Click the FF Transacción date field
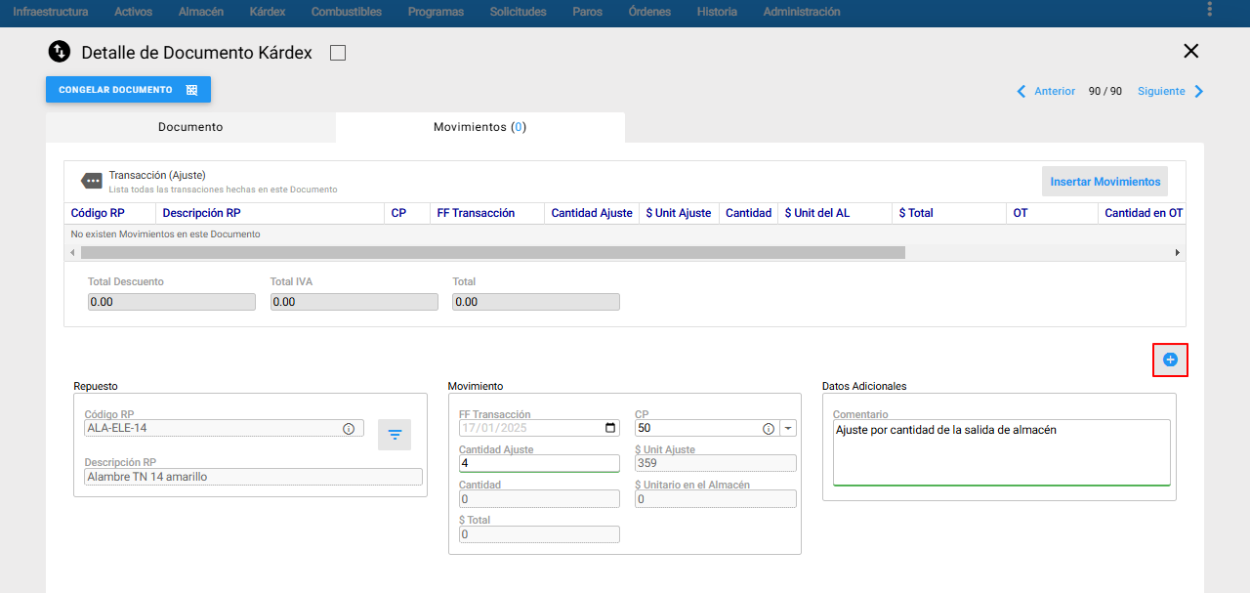Screen dimensions: 1250x593 click(539, 428)
